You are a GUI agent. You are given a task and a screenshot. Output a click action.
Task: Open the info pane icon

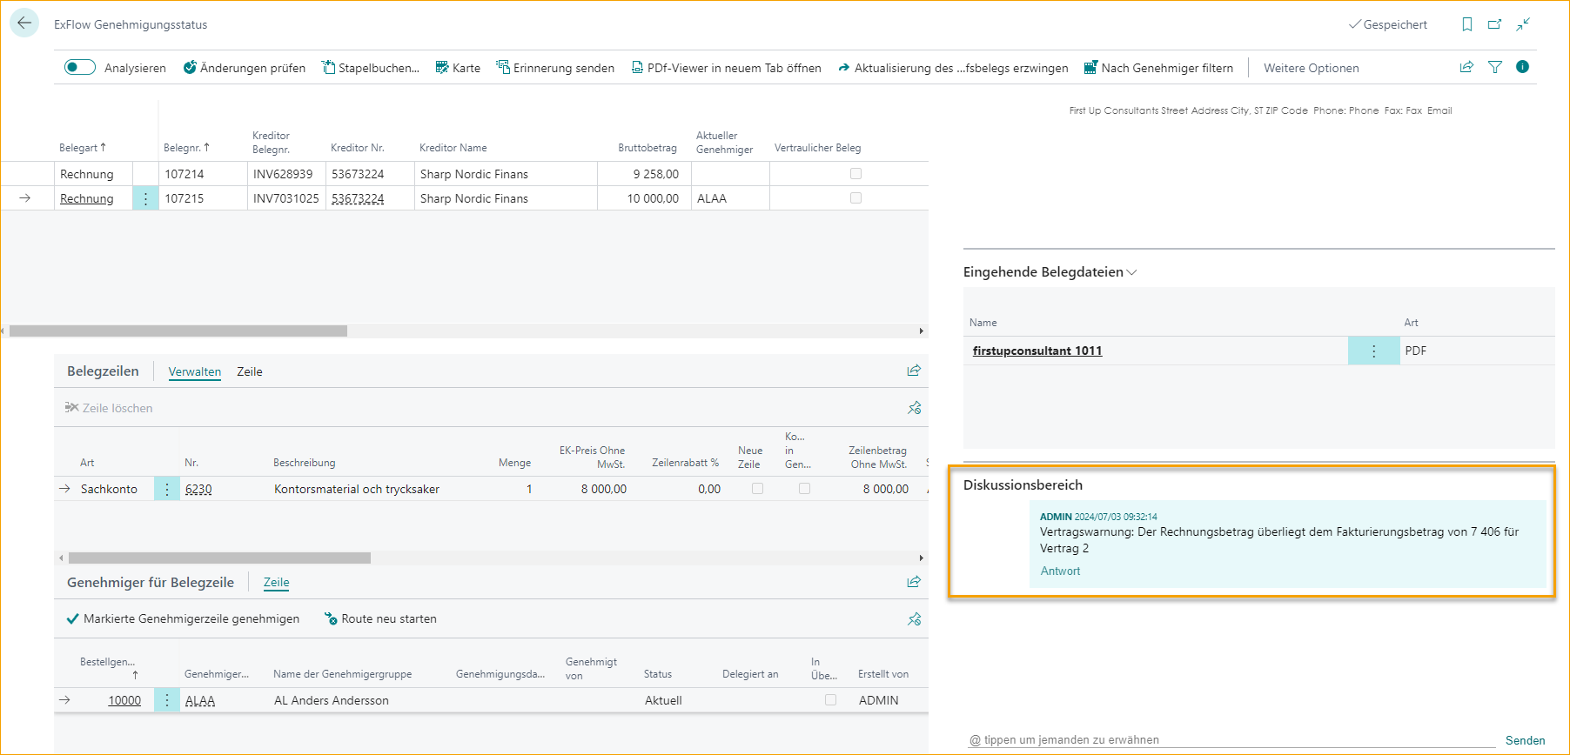[x=1522, y=67]
